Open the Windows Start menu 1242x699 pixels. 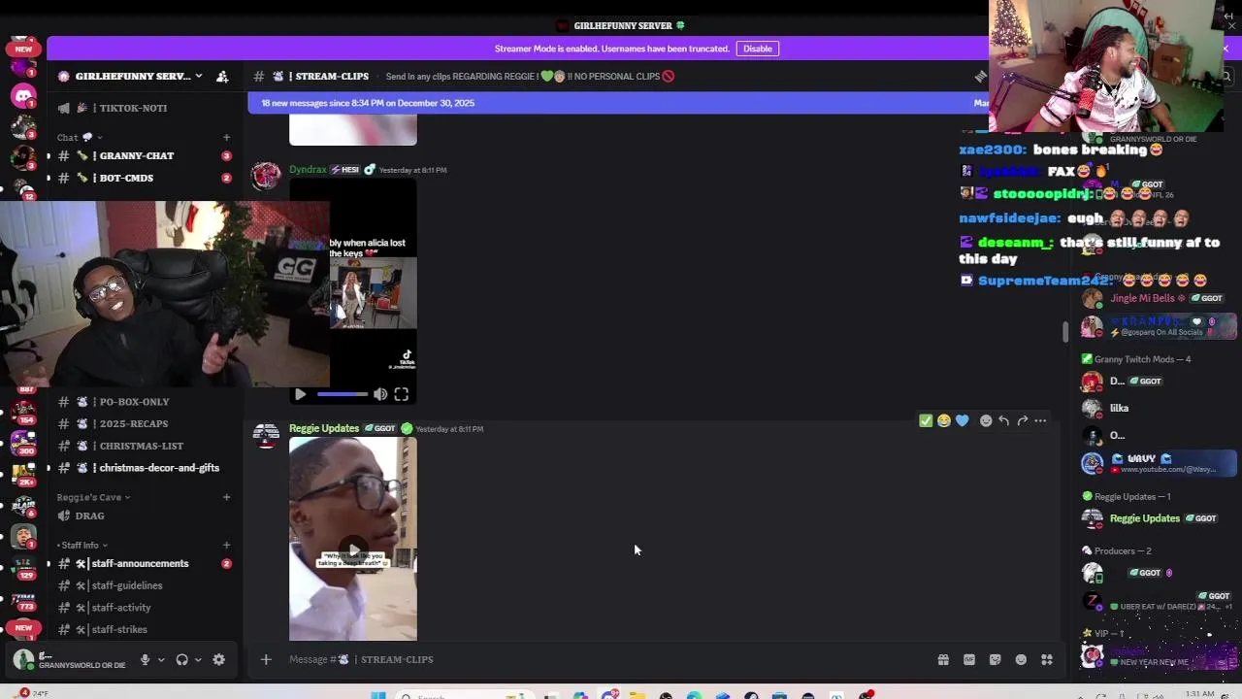tap(378, 695)
